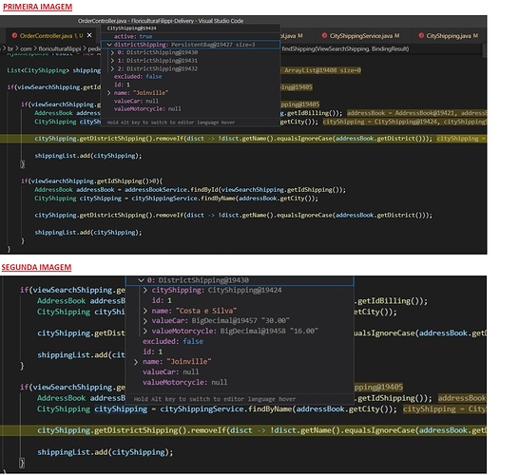Expand the name "Costa e Silva" node
This screenshot has height=475, width=520.
coord(145,311)
